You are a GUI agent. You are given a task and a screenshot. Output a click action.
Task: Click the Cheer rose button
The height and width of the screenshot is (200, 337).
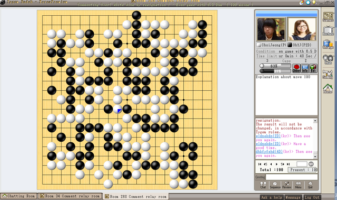point(296,68)
